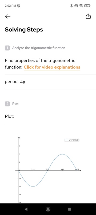Image resolution: width=96 pixels, height=215 pixels.
Task: Tap the Android recent apps square
Action: 70,209
